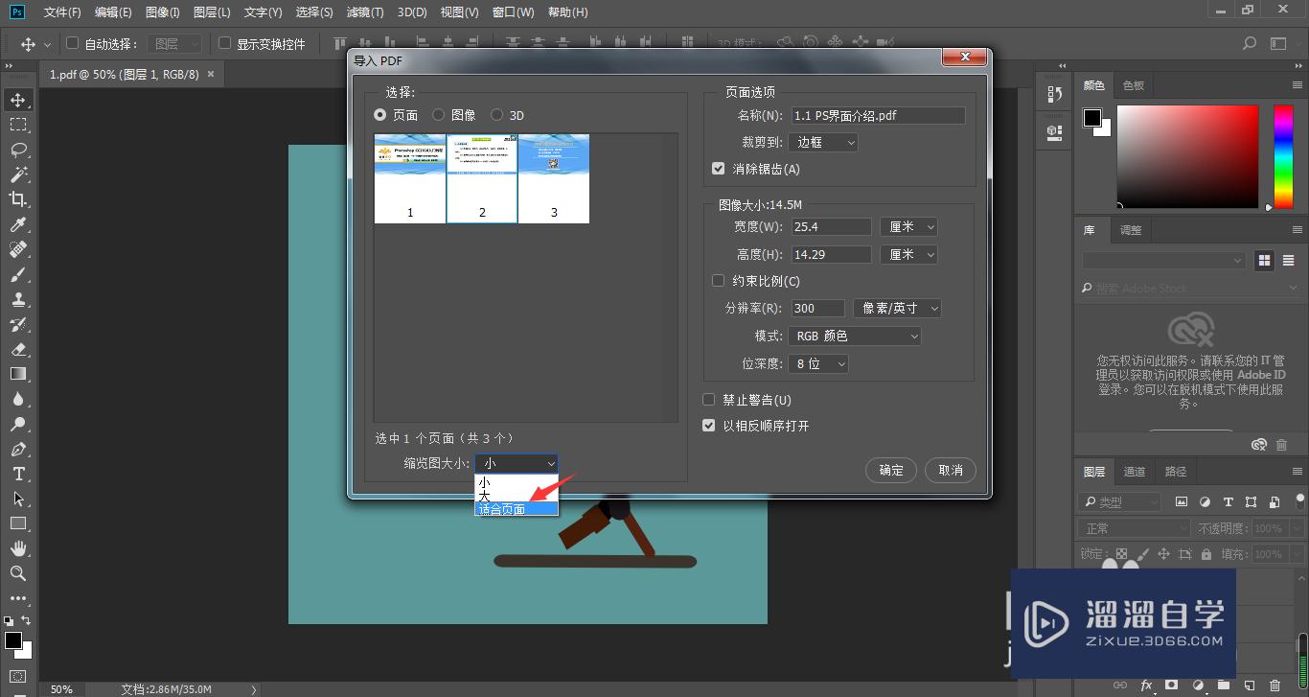Enable 约束比例(C) checkbox
Image resolution: width=1309 pixels, height=697 pixels.
(718, 281)
